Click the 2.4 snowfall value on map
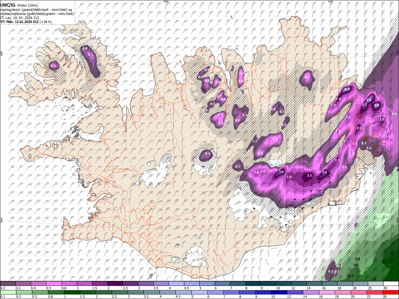399x299 pixels. pos(339,99)
